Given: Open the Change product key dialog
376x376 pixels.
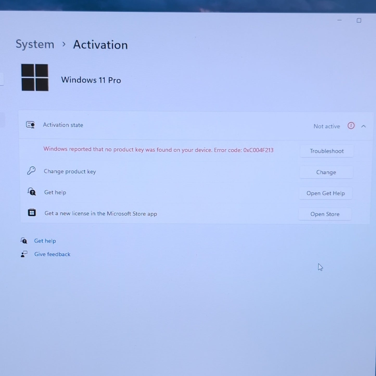Looking at the screenshot, I should pyautogui.click(x=326, y=172).
